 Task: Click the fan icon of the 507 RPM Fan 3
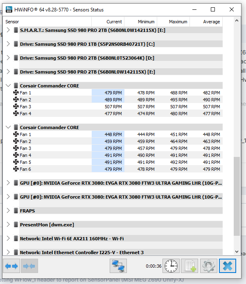tap(16, 107)
